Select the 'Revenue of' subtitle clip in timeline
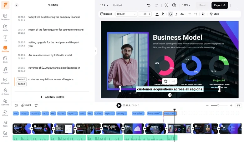244x142 pixels. point(155,114)
